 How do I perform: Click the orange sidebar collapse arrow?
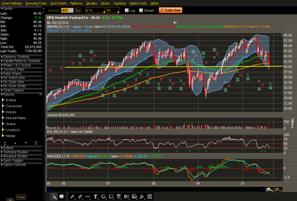coord(44,9)
